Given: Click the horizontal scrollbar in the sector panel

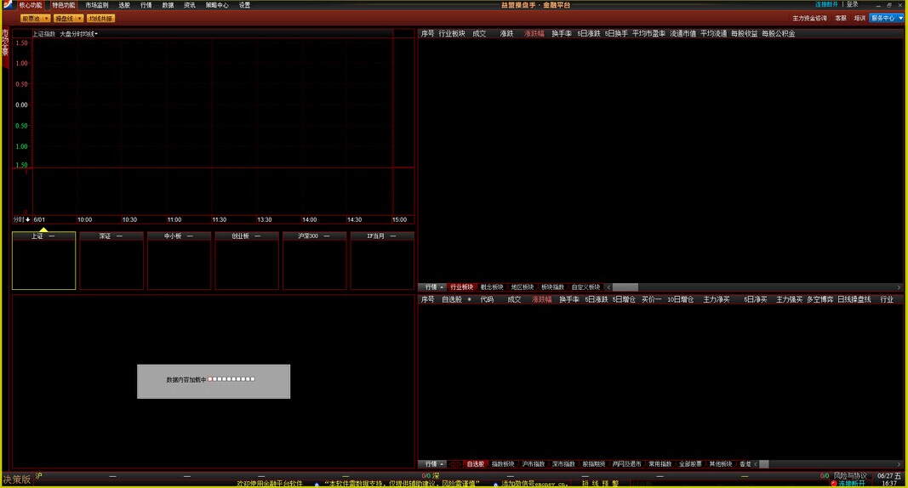Looking at the screenshot, I should tap(625, 287).
